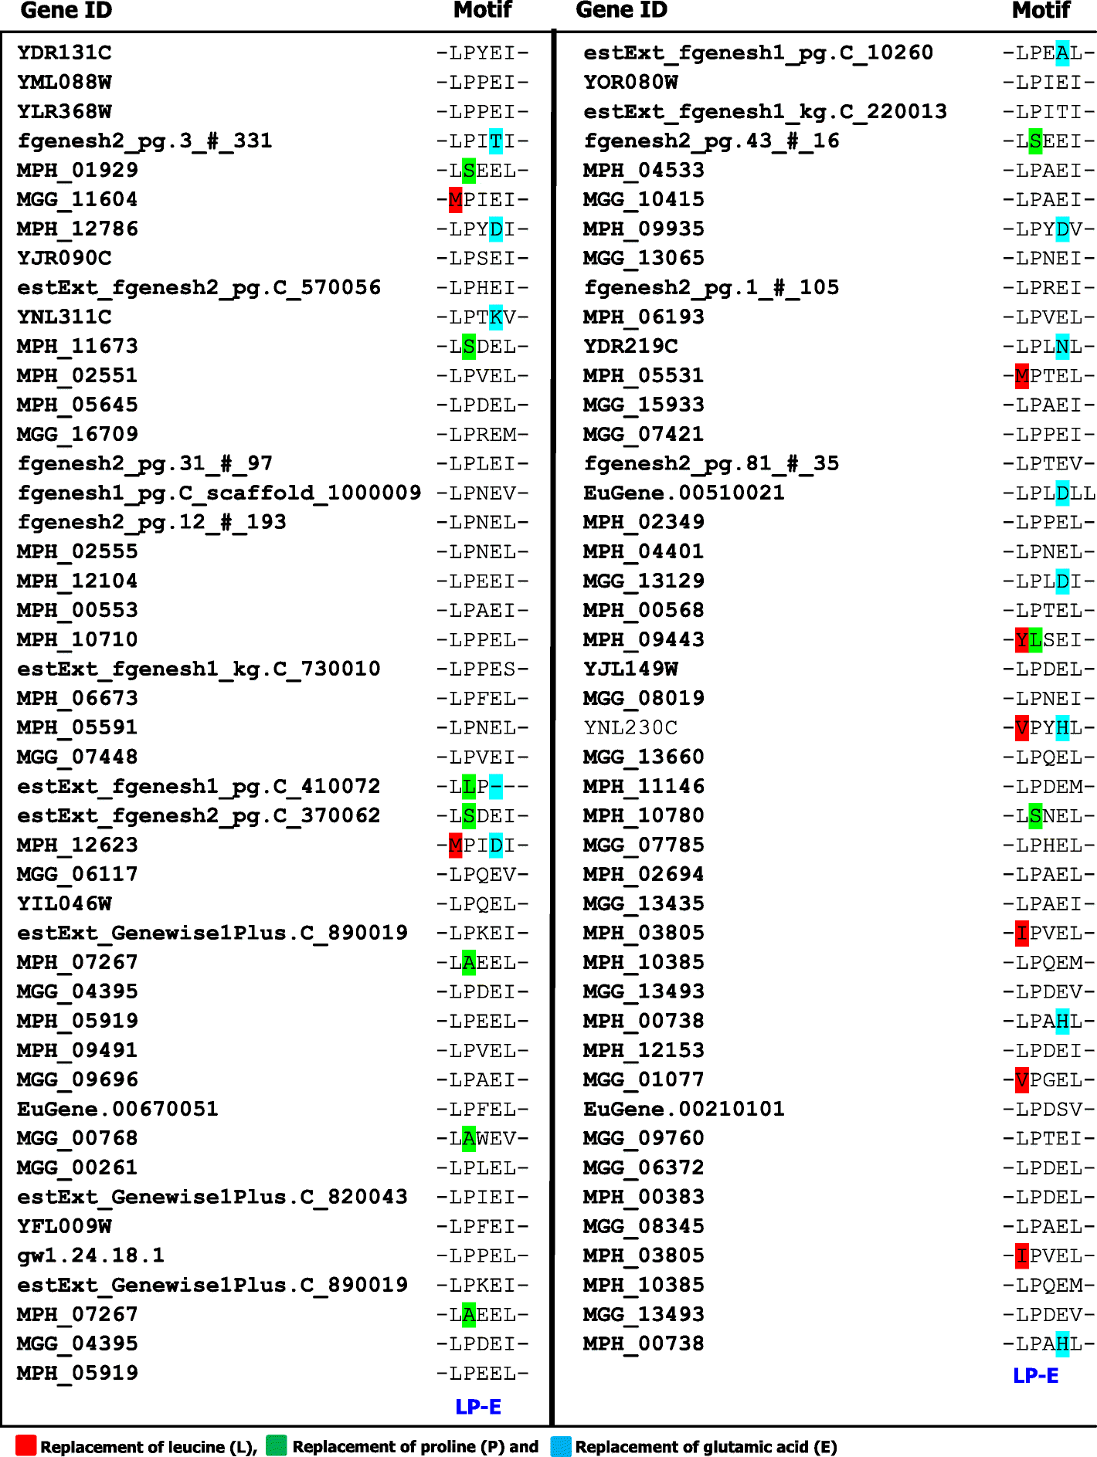This screenshot has height=1457, width=1097.
Task: Click the -YLSEI- motif beside MPH_09443
Action: click(1049, 639)
